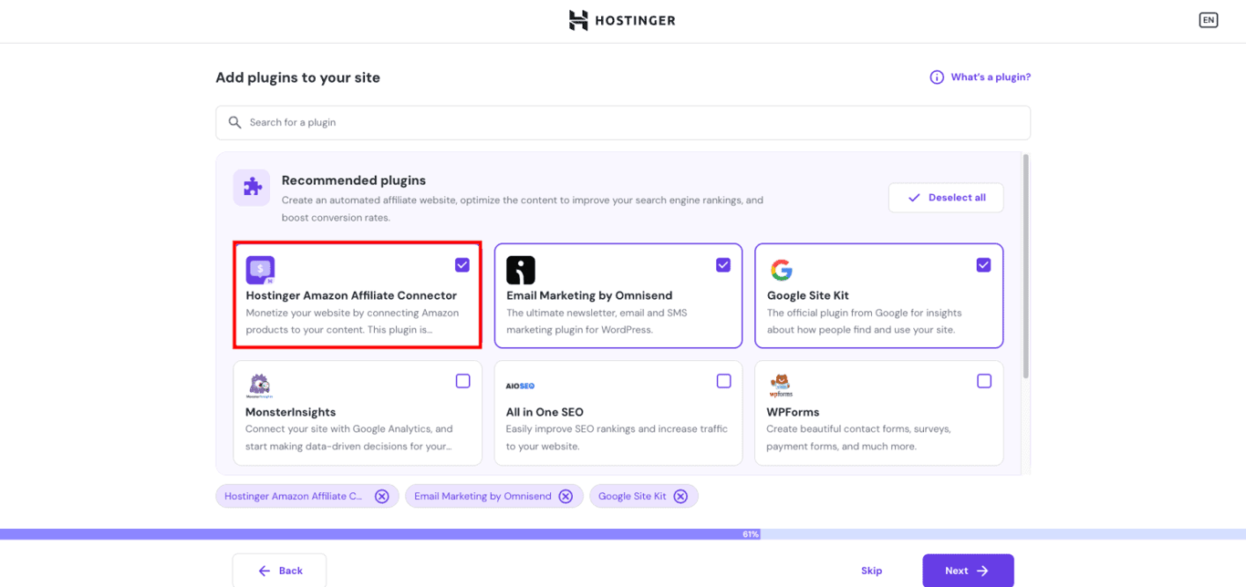The image size is (1246, 587).
Task: Click inside the Search for a plugin field
Action: point(623,121)
